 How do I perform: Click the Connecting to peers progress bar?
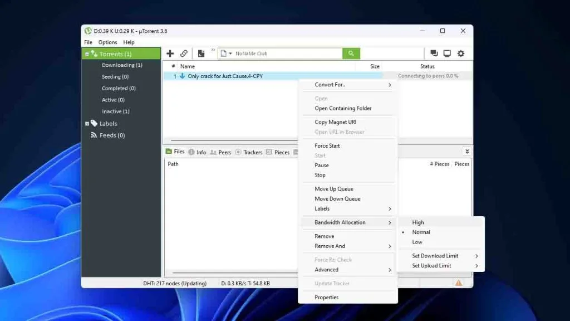pos(428,76)
